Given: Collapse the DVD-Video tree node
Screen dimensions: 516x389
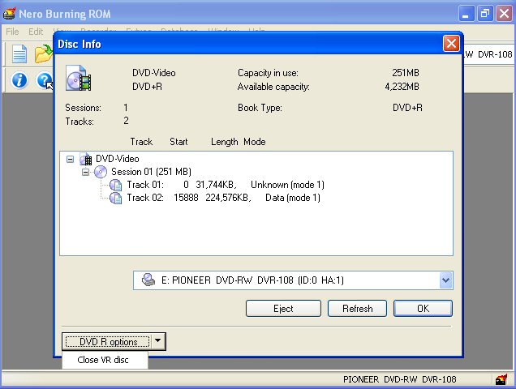Looking at the screenshot, I should click(70, 159).
